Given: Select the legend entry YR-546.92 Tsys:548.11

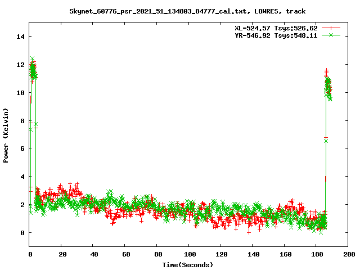Looking at the screenshot, I should [276, 35].
